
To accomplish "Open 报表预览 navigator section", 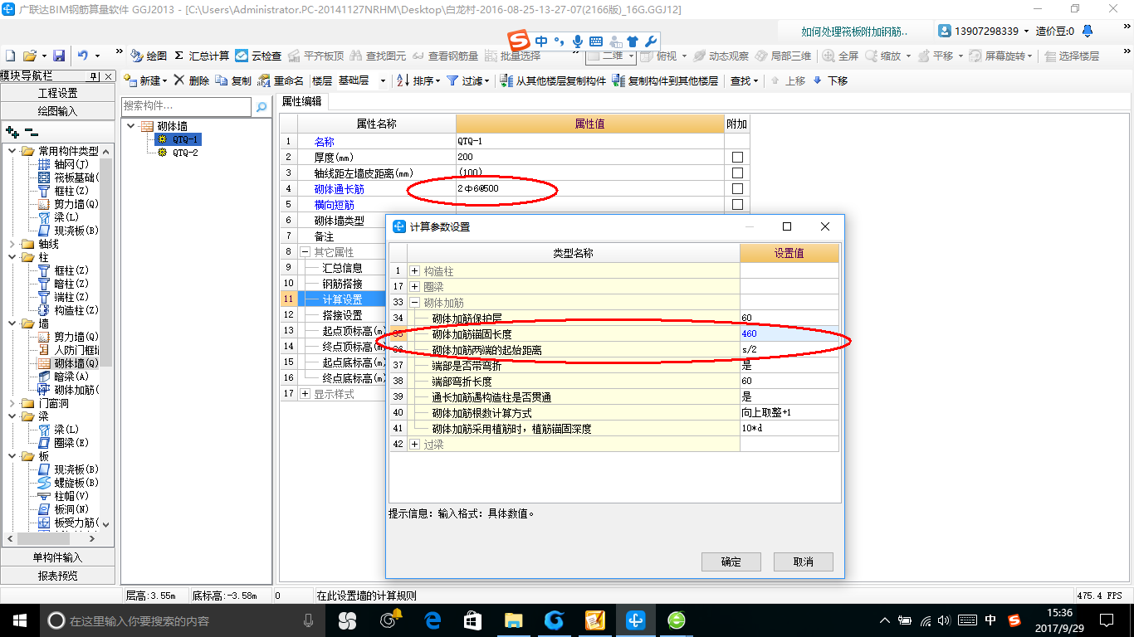I will coord(58,576).
